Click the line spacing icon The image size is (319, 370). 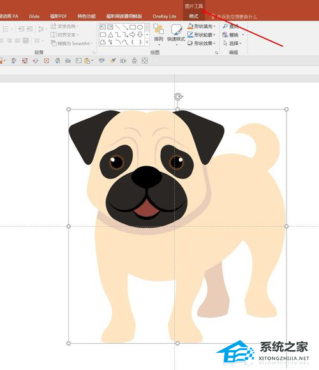coord(42,29)
